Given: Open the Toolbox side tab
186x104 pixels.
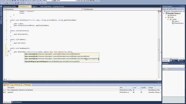Looking at the screenshot, I should [x=1, y=21].
